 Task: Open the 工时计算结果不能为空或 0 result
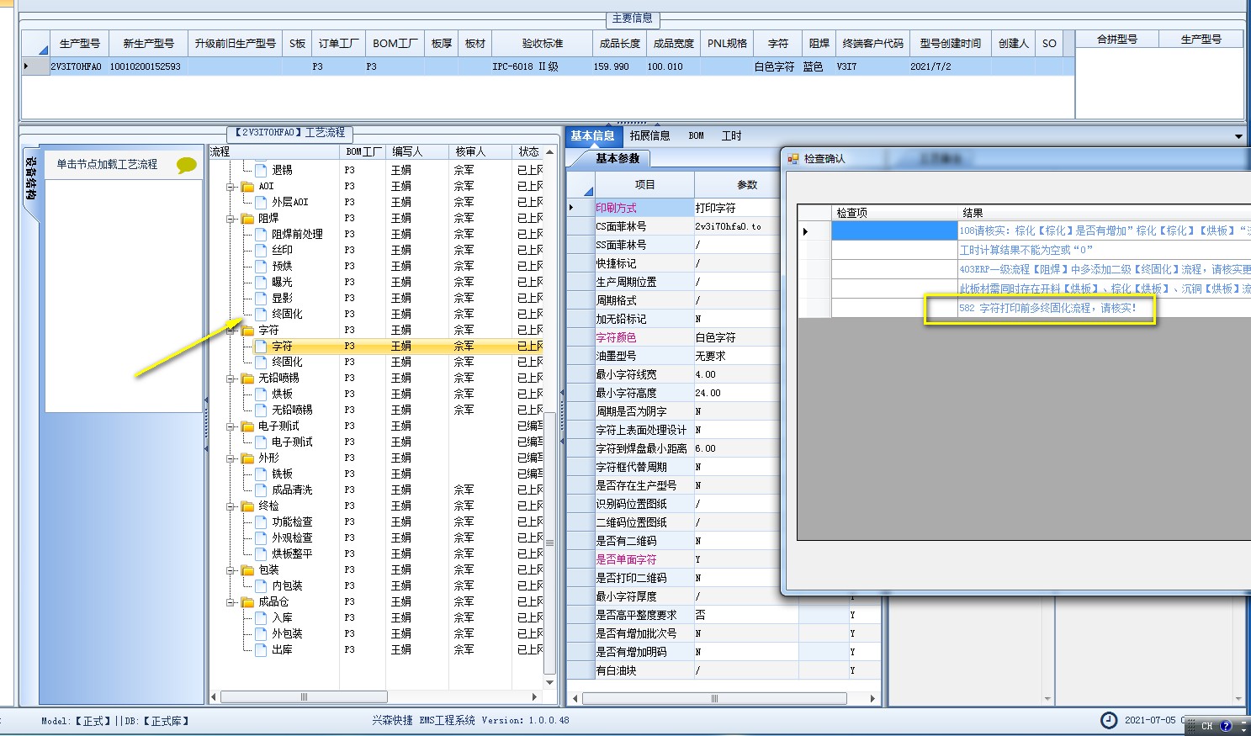coord(1026,250)
